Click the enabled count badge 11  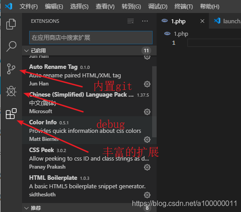point(146,51)
